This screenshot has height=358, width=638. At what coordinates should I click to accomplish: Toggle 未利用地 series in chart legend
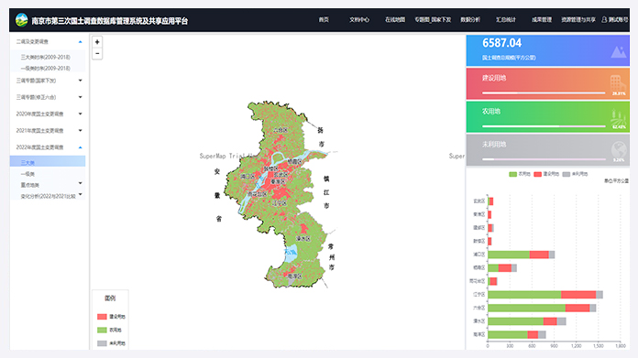pos(575,174)
